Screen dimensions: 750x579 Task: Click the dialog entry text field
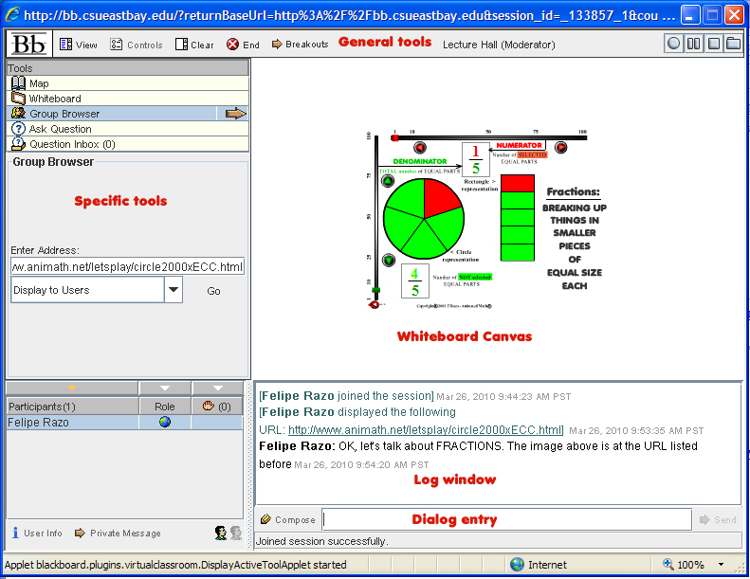(506, 519)
